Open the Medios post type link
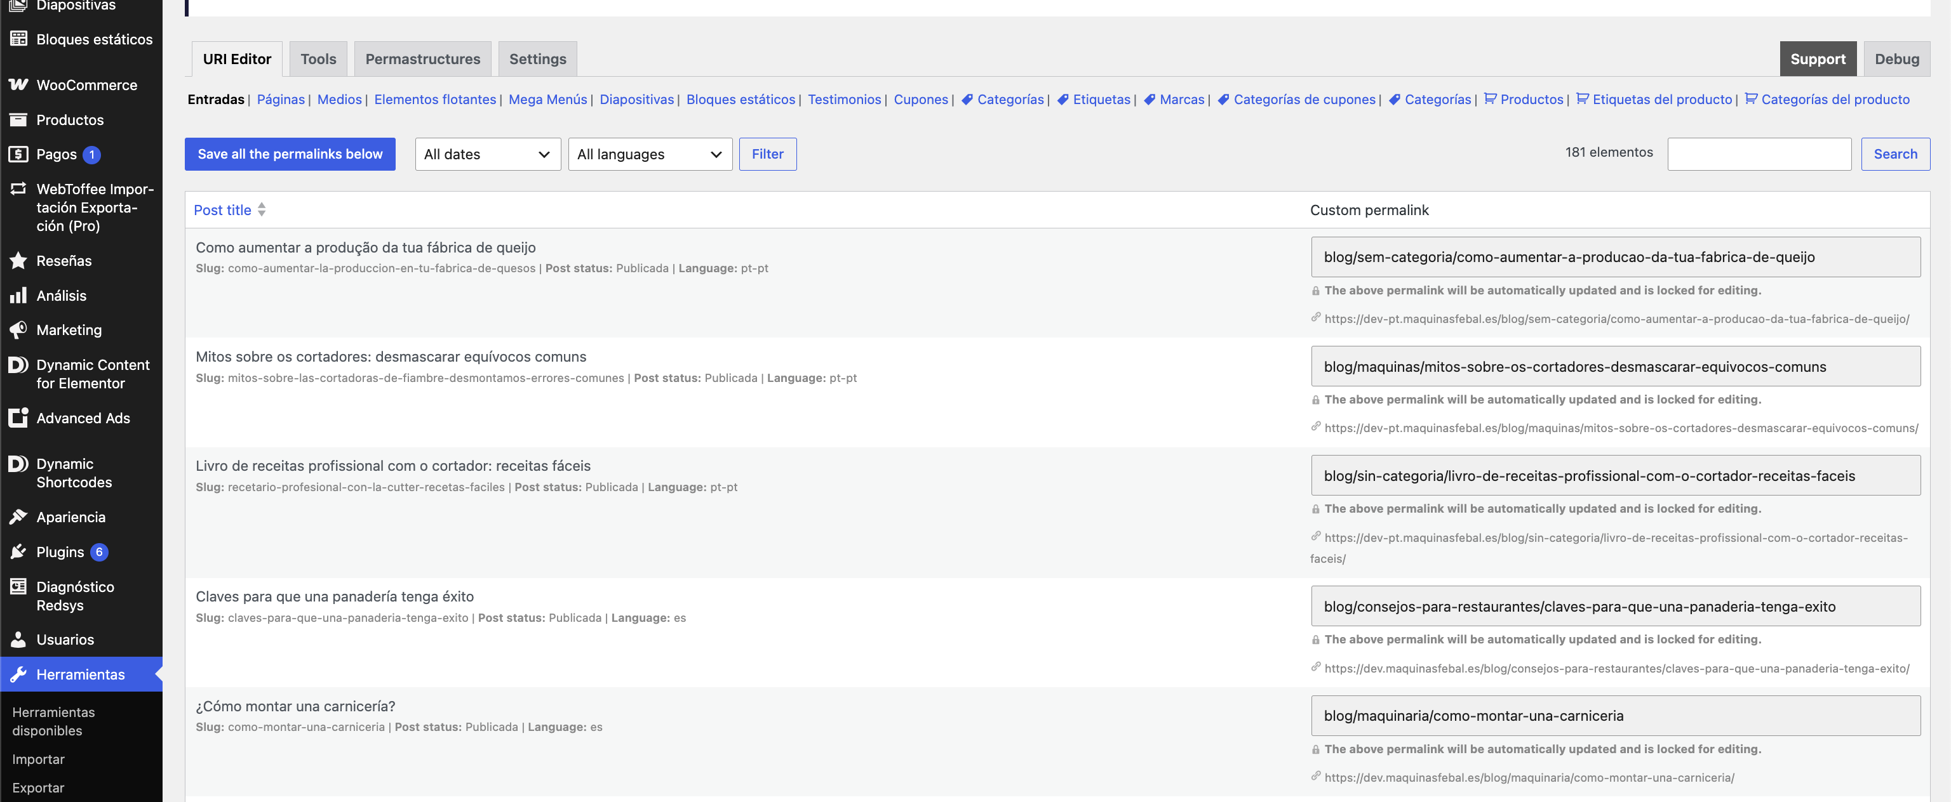1951x802 pixels. click(x=339, y=100)
